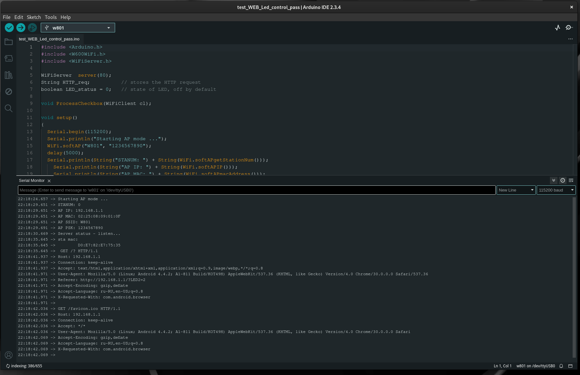Screen dimensions: 580x375
Task: Open the Edit menu
Action: (x=19, y=17)
